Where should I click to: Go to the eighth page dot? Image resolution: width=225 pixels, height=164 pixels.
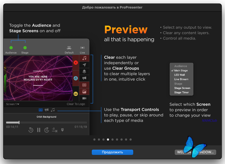(x=126, y=140)
